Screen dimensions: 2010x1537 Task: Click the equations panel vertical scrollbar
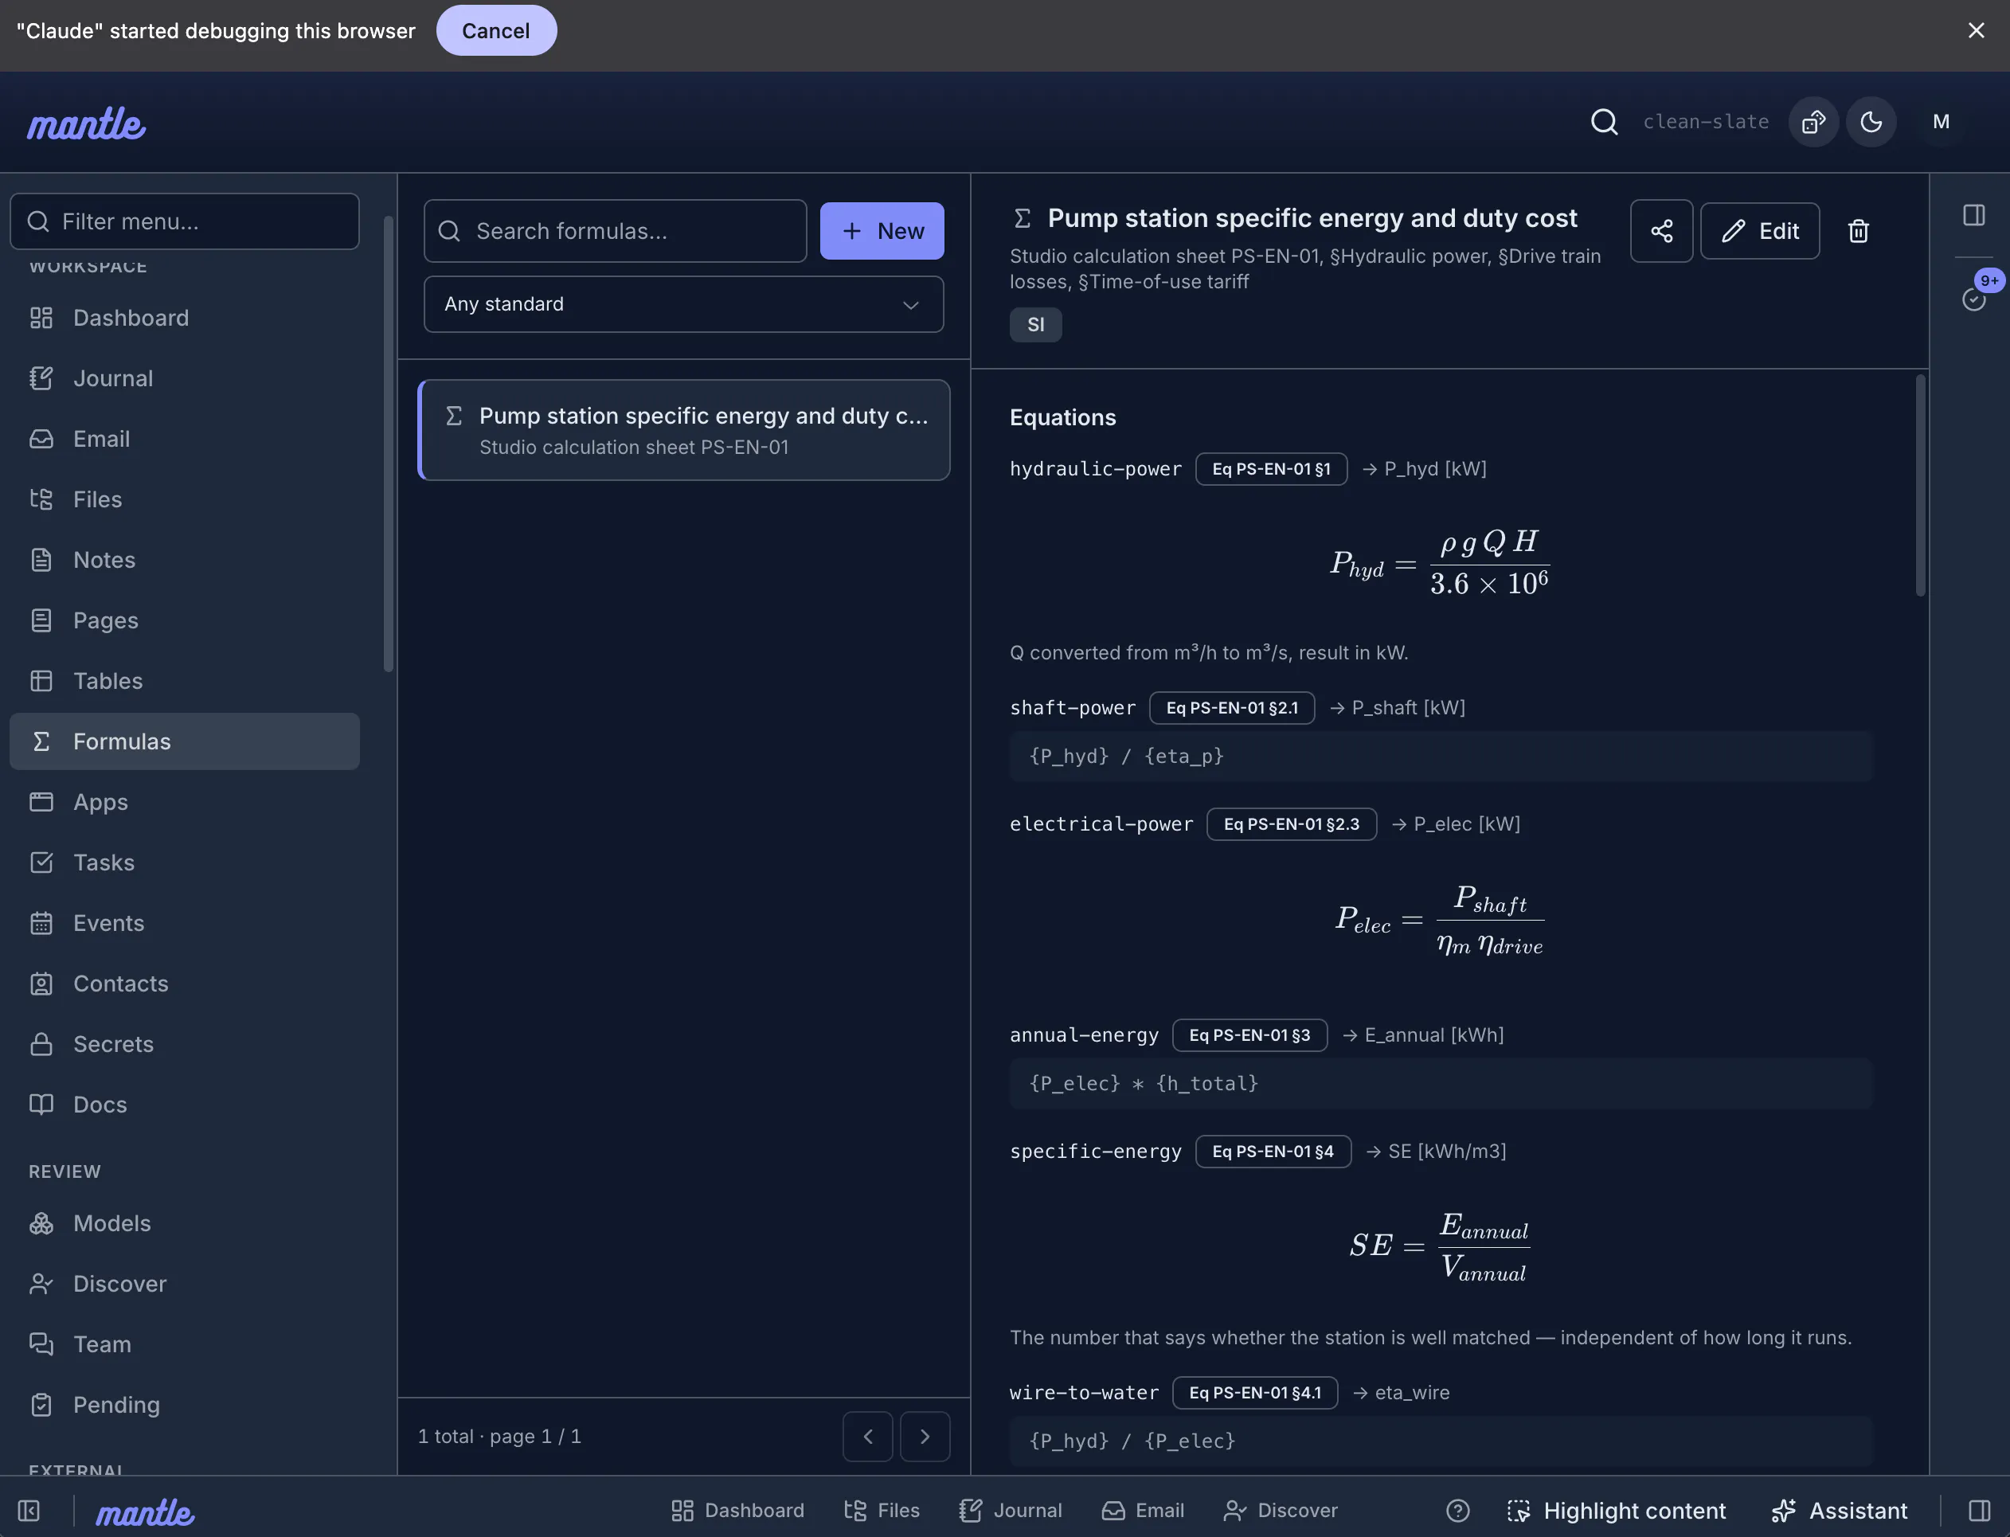(x=1919, y=485)
